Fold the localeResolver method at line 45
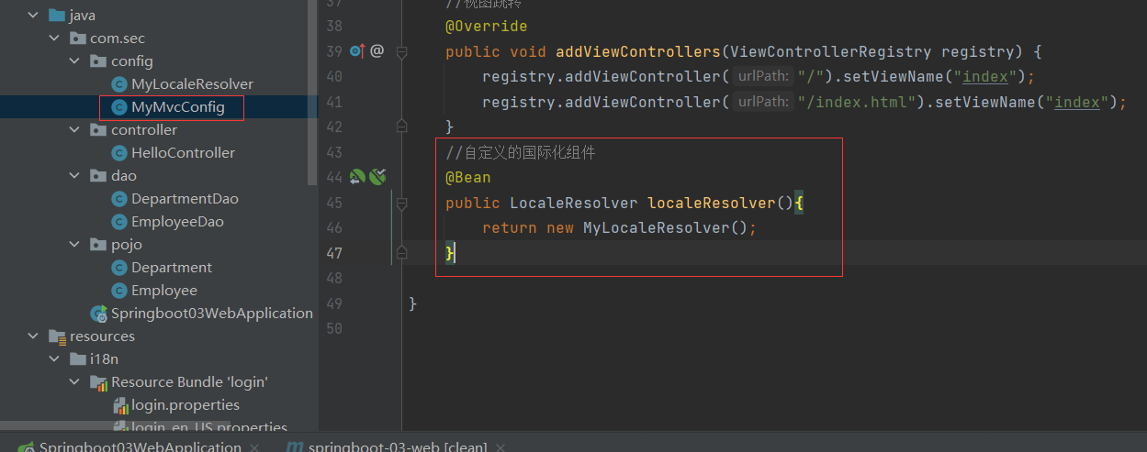Viewport: 1147px width, 452px height. (x=401, y=203)
